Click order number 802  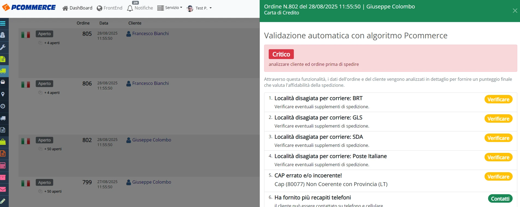coord(87,140)
